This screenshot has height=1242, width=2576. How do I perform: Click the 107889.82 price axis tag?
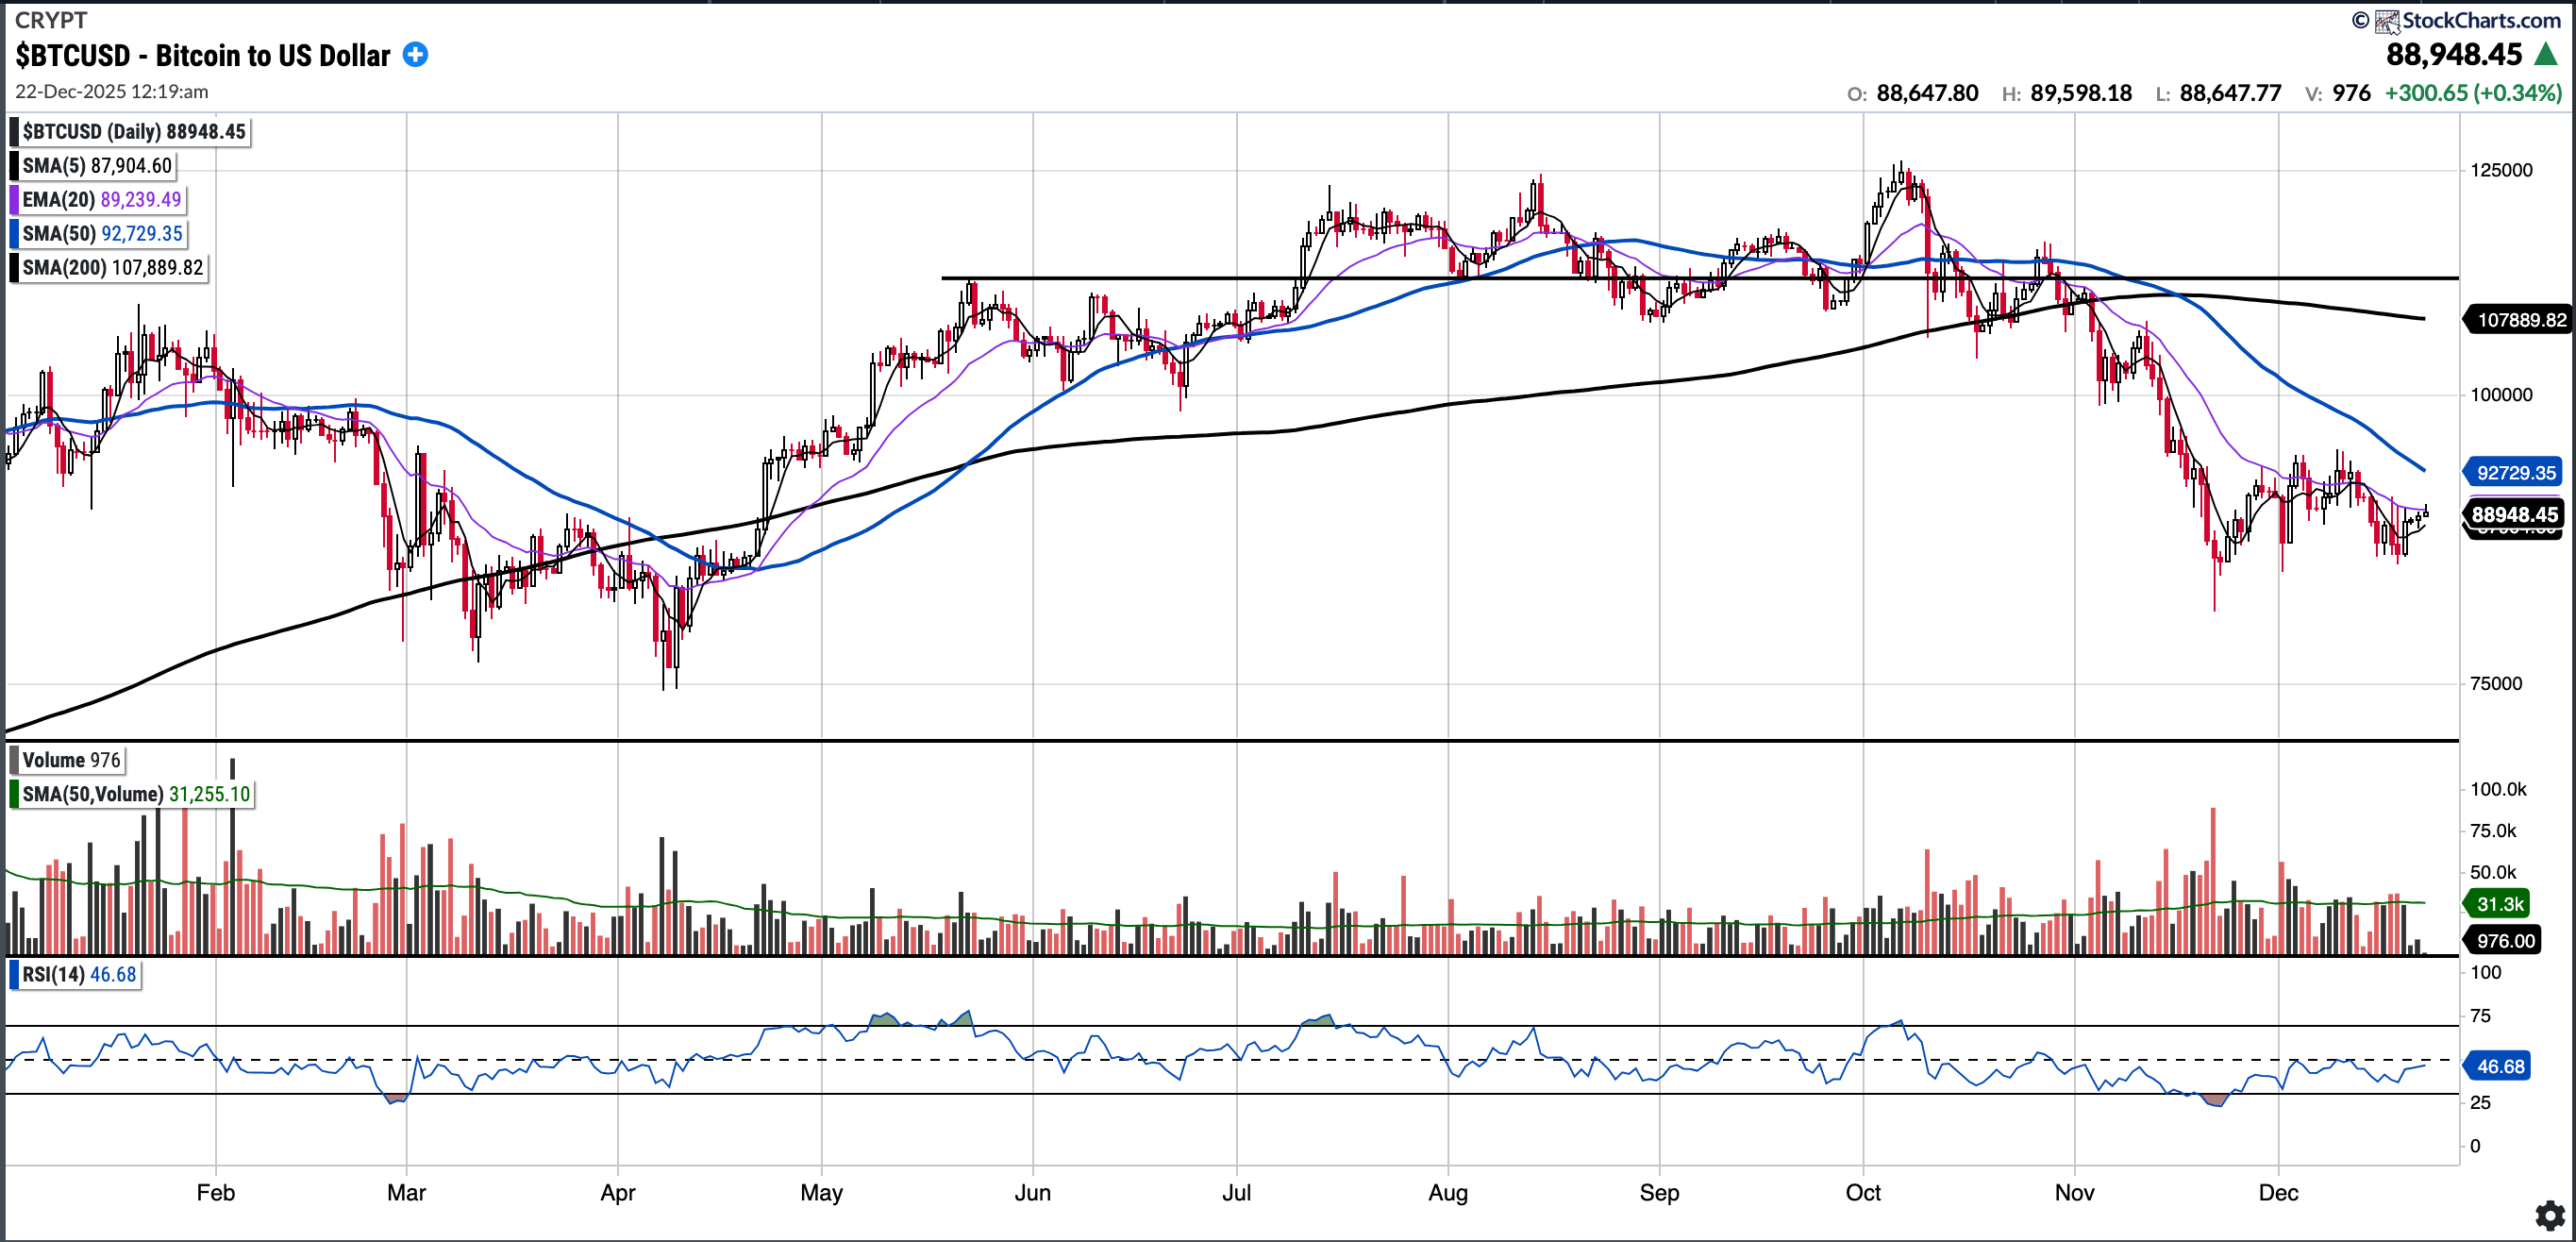[2520, 320]
